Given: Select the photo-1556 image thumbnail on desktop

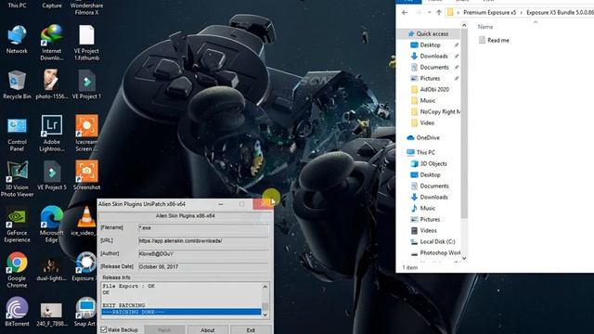Looking at the screenshot, I should pos(52,84).
